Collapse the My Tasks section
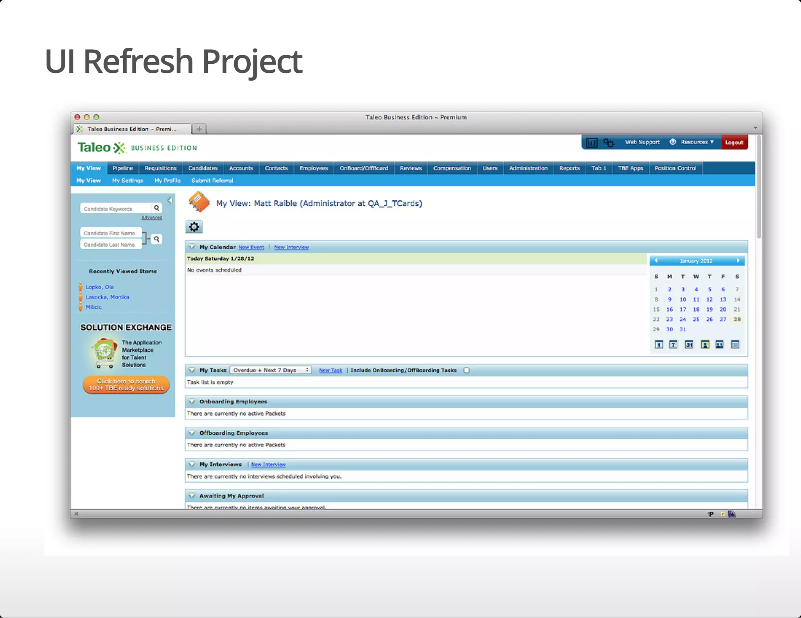The width and height of the screenshot is (801, 618). tap(192, 370)
